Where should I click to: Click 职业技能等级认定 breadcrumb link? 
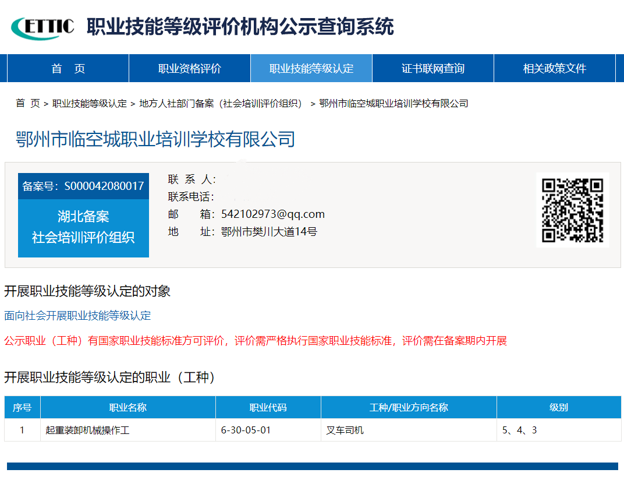[90, 104]
